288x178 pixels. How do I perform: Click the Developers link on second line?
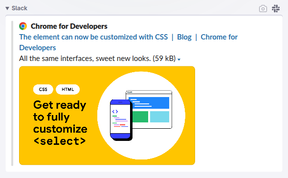38,48
